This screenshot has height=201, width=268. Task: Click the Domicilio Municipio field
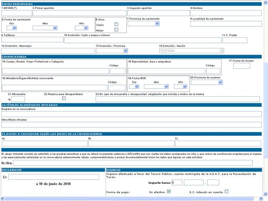point(48,51)
